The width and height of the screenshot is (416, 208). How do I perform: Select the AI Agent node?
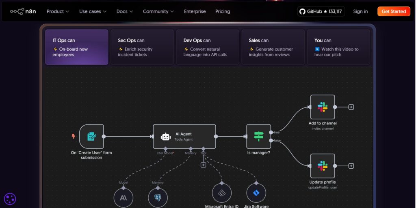click(x=184, y=137)
